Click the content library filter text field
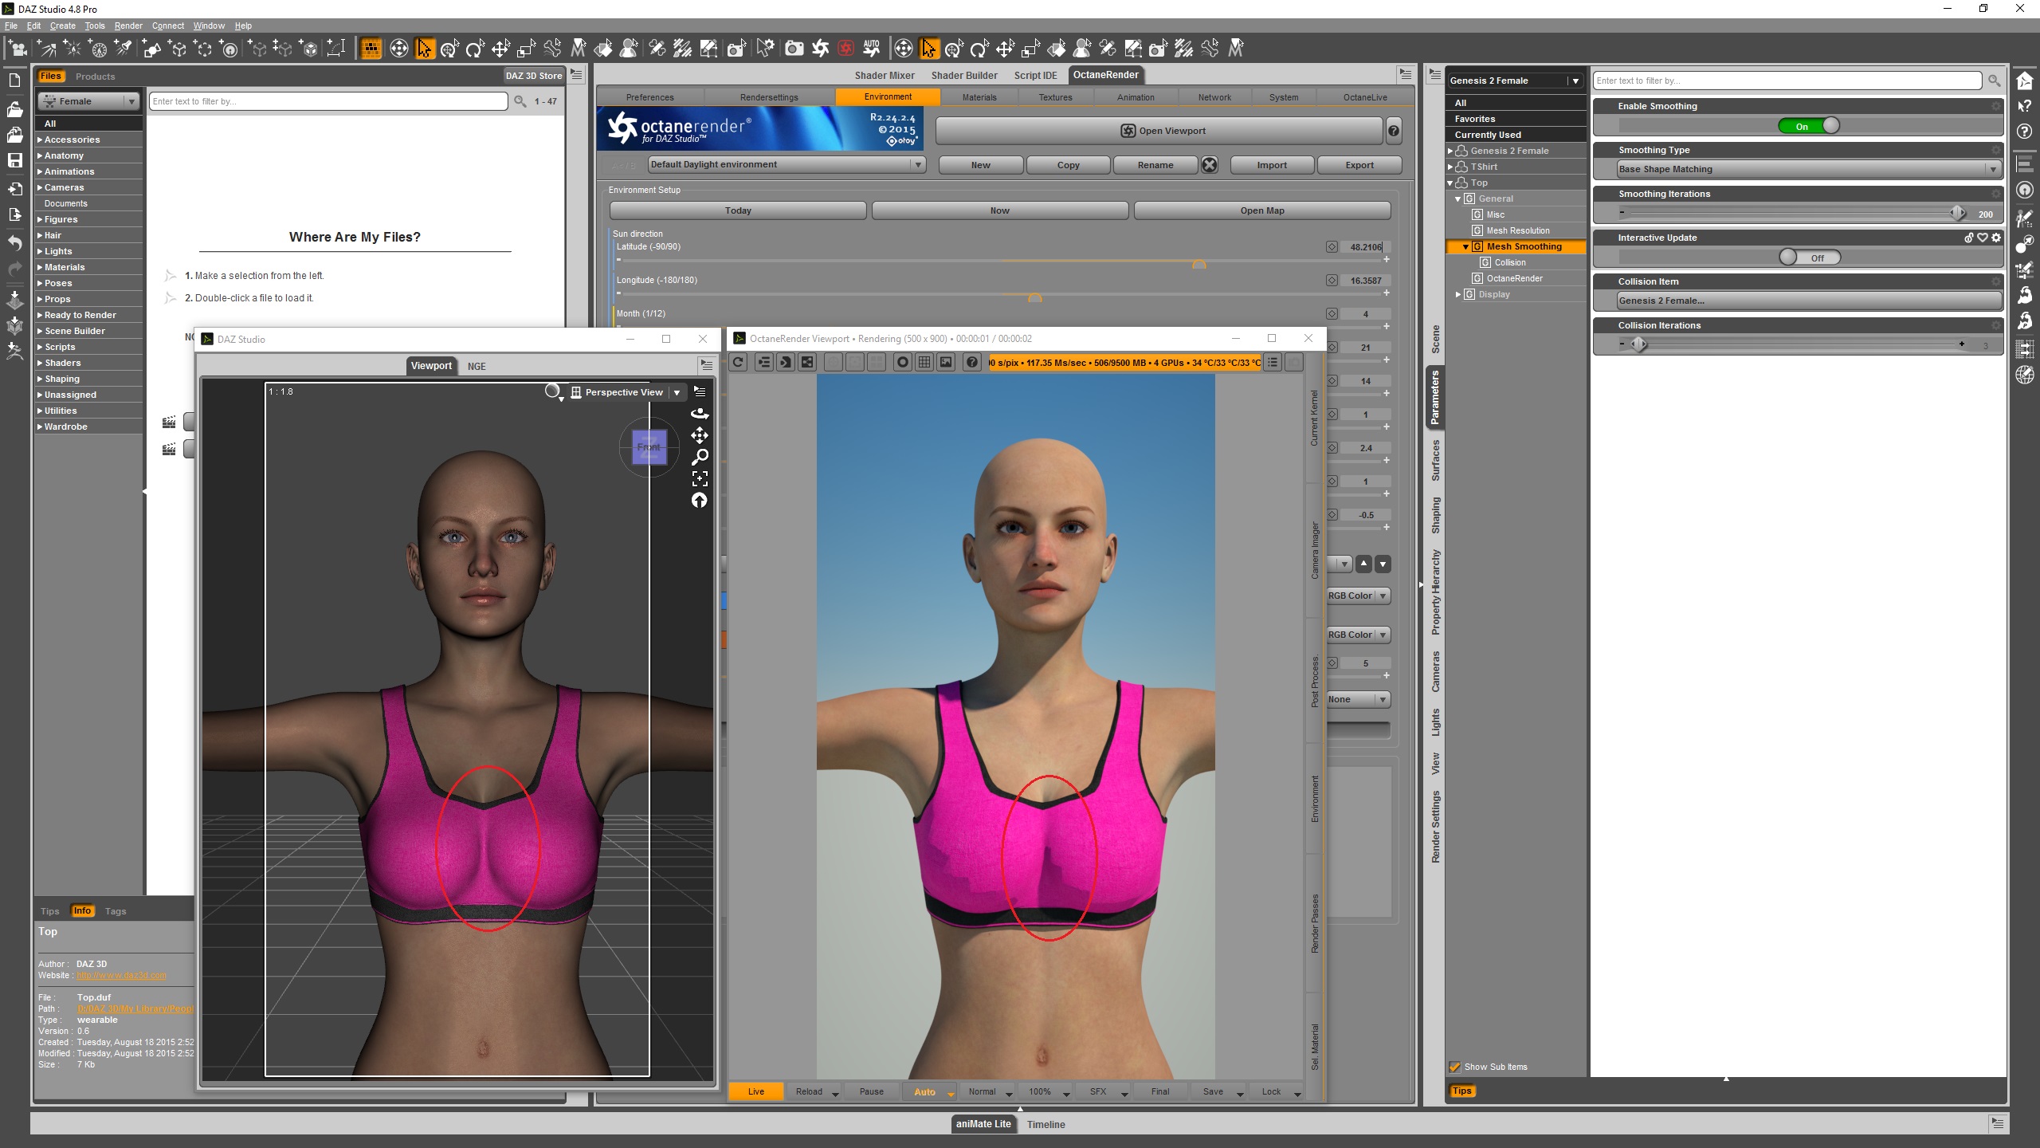The height and width of the screenshot is (1148, 2040). (x=327, y=101)
